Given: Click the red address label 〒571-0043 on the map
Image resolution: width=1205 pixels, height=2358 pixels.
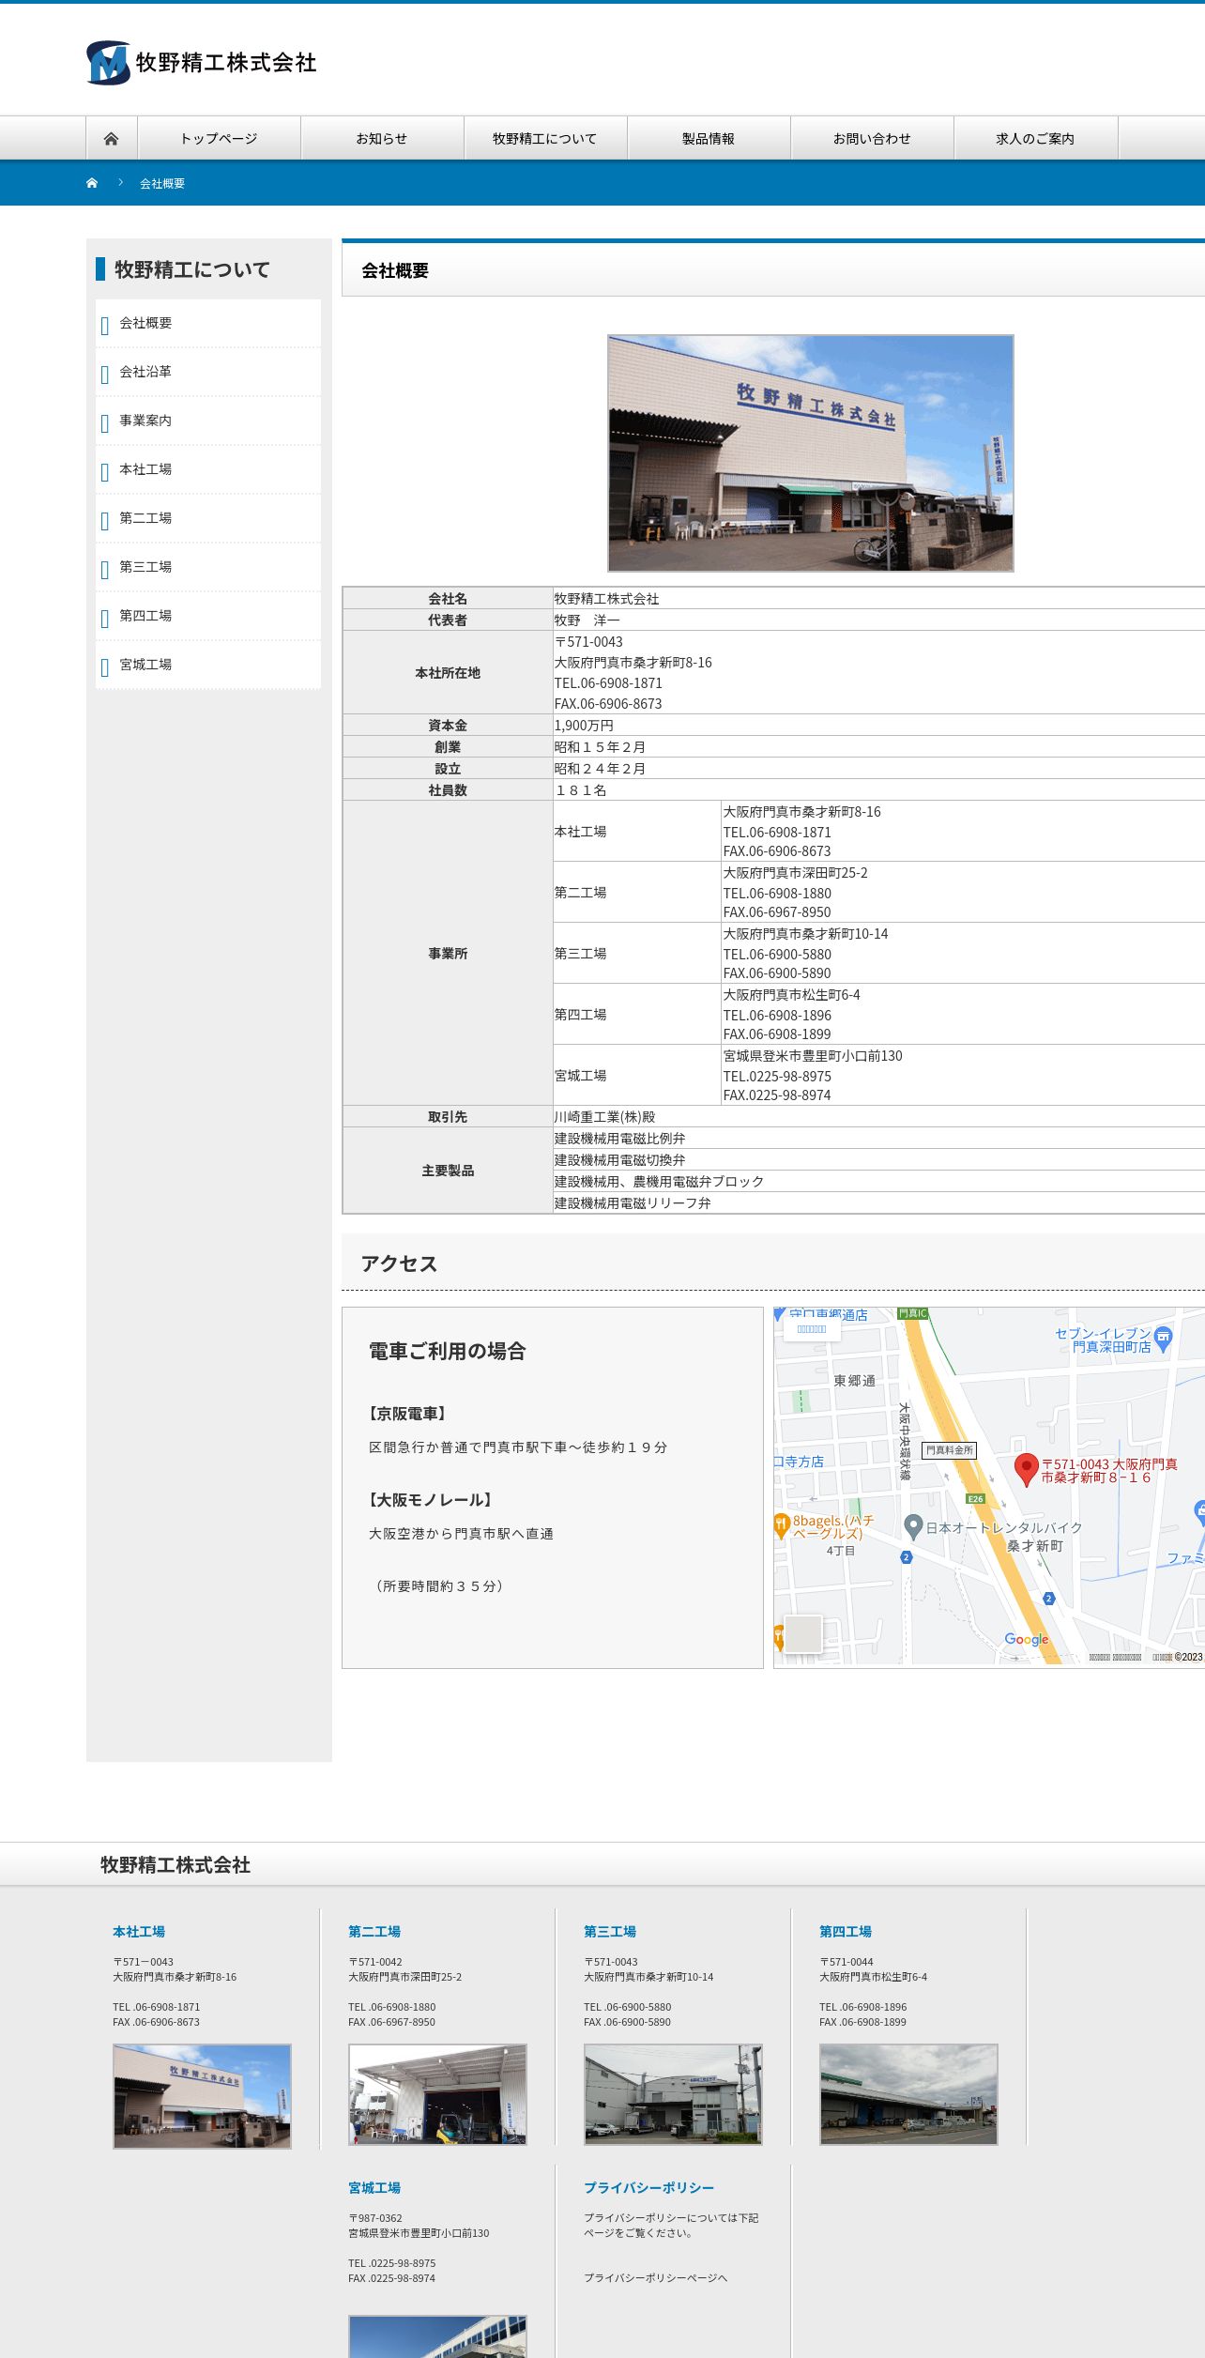Looking at the screenshot, I should (1108, 1471).
